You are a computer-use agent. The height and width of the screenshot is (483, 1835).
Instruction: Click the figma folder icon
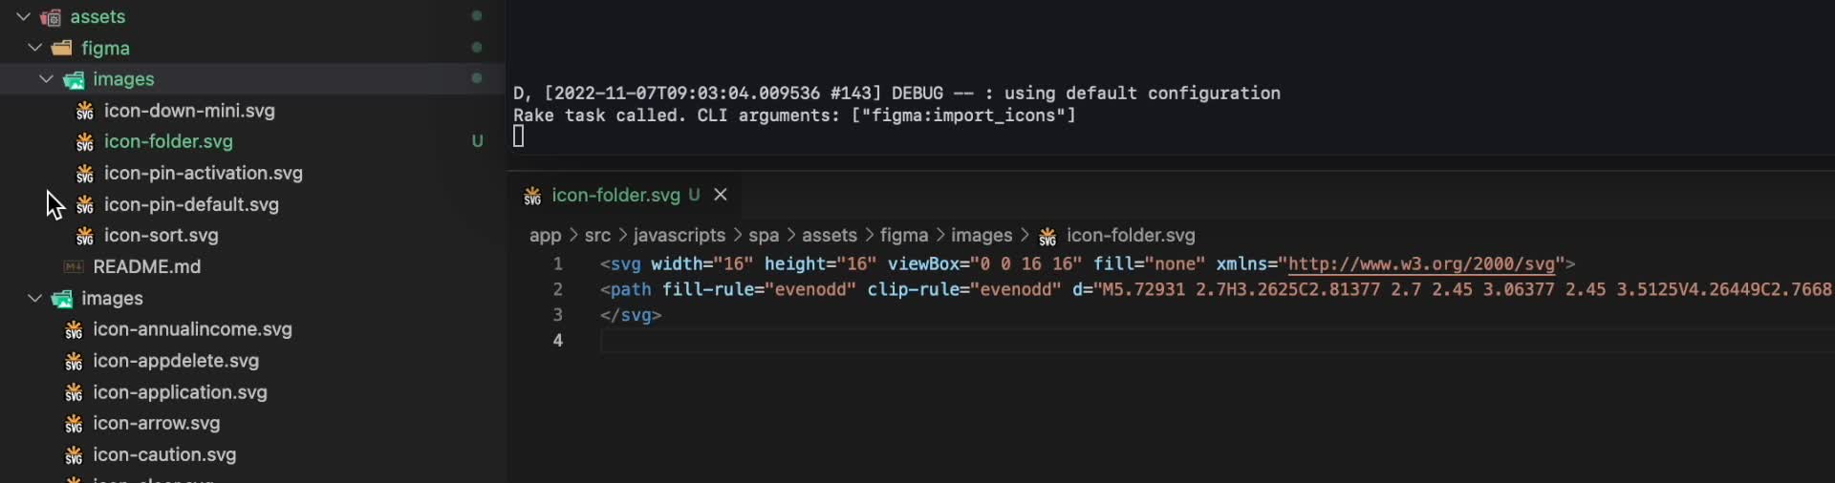[62, 48]
